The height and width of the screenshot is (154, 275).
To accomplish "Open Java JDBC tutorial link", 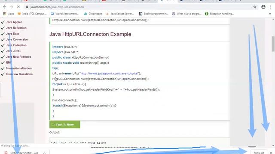I will (13, 51).
